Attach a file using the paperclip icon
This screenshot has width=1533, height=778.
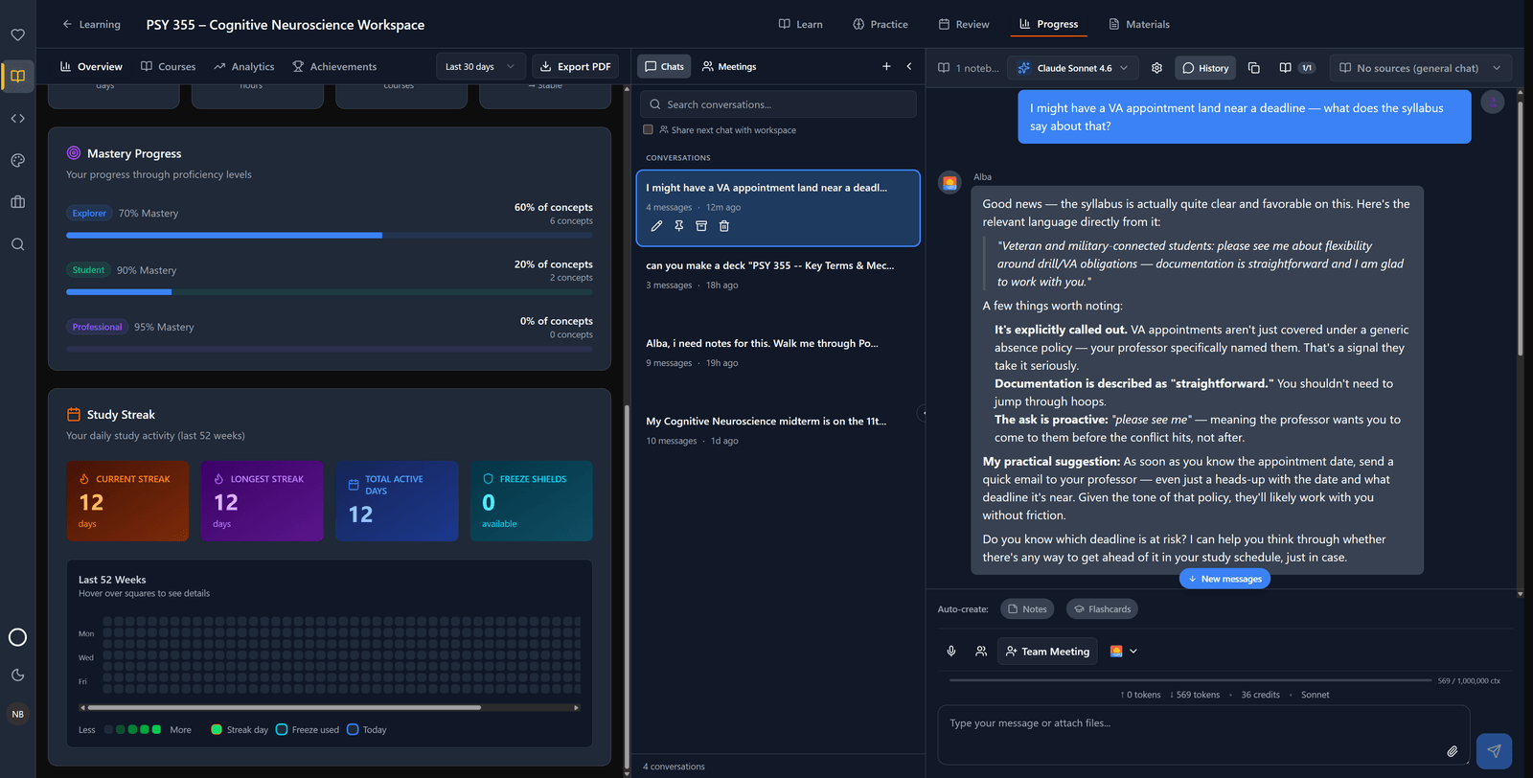click(x=1452, y=751)
